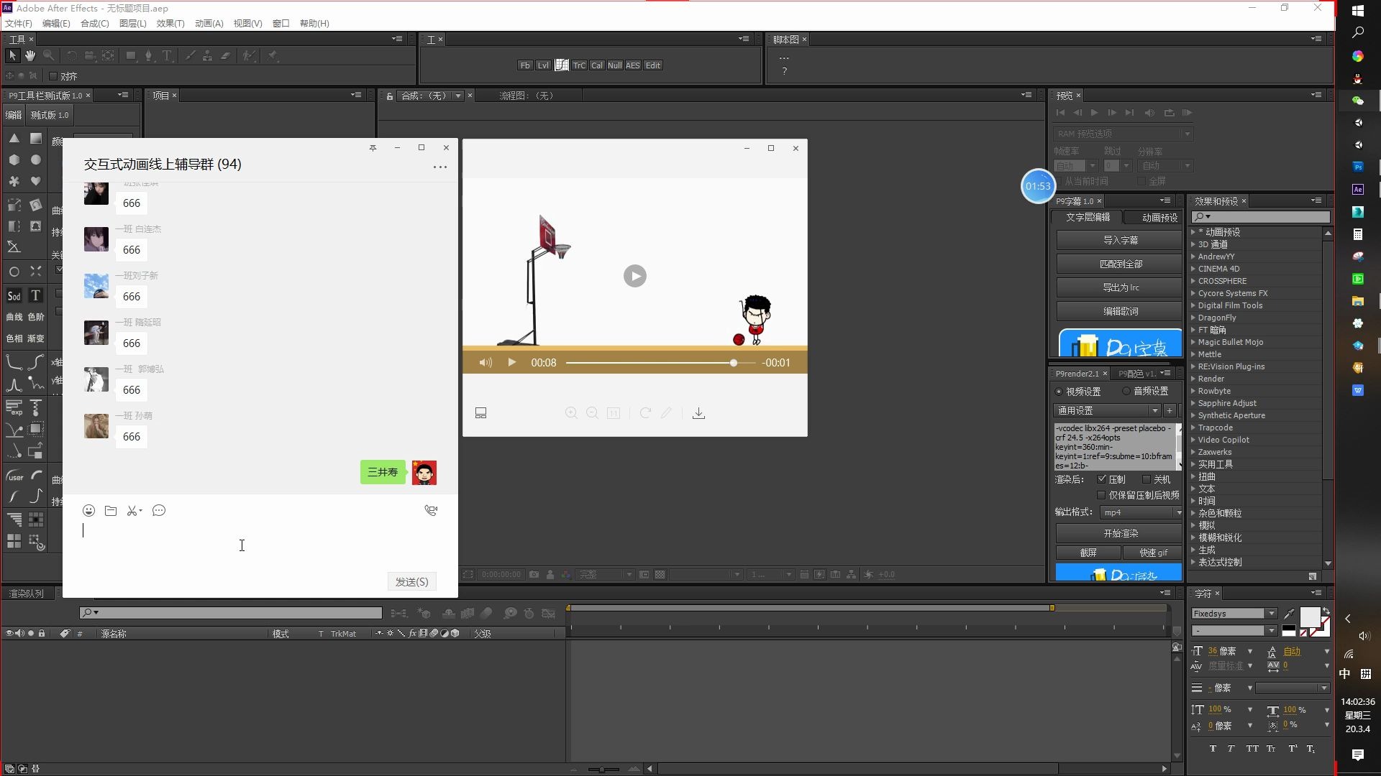Open Windows Start button
Screen dimensions: 1381x776
pyautogui.click(x=1357, y=11)
